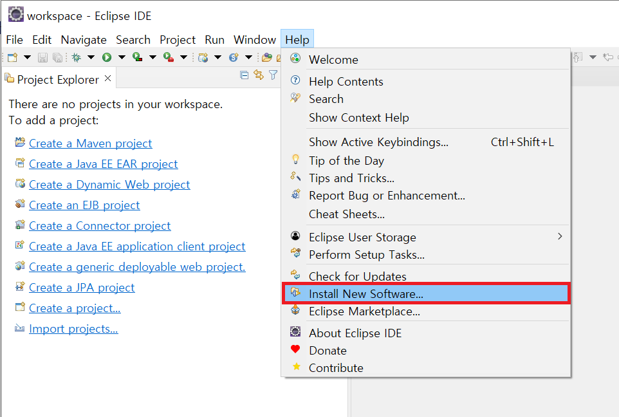Viewport: 619px width, 417px height.
Task: Click the filter funnel icon in Project Explorer
Action: point(273,75)
